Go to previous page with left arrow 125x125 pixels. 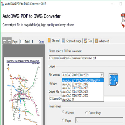point(5,41)
